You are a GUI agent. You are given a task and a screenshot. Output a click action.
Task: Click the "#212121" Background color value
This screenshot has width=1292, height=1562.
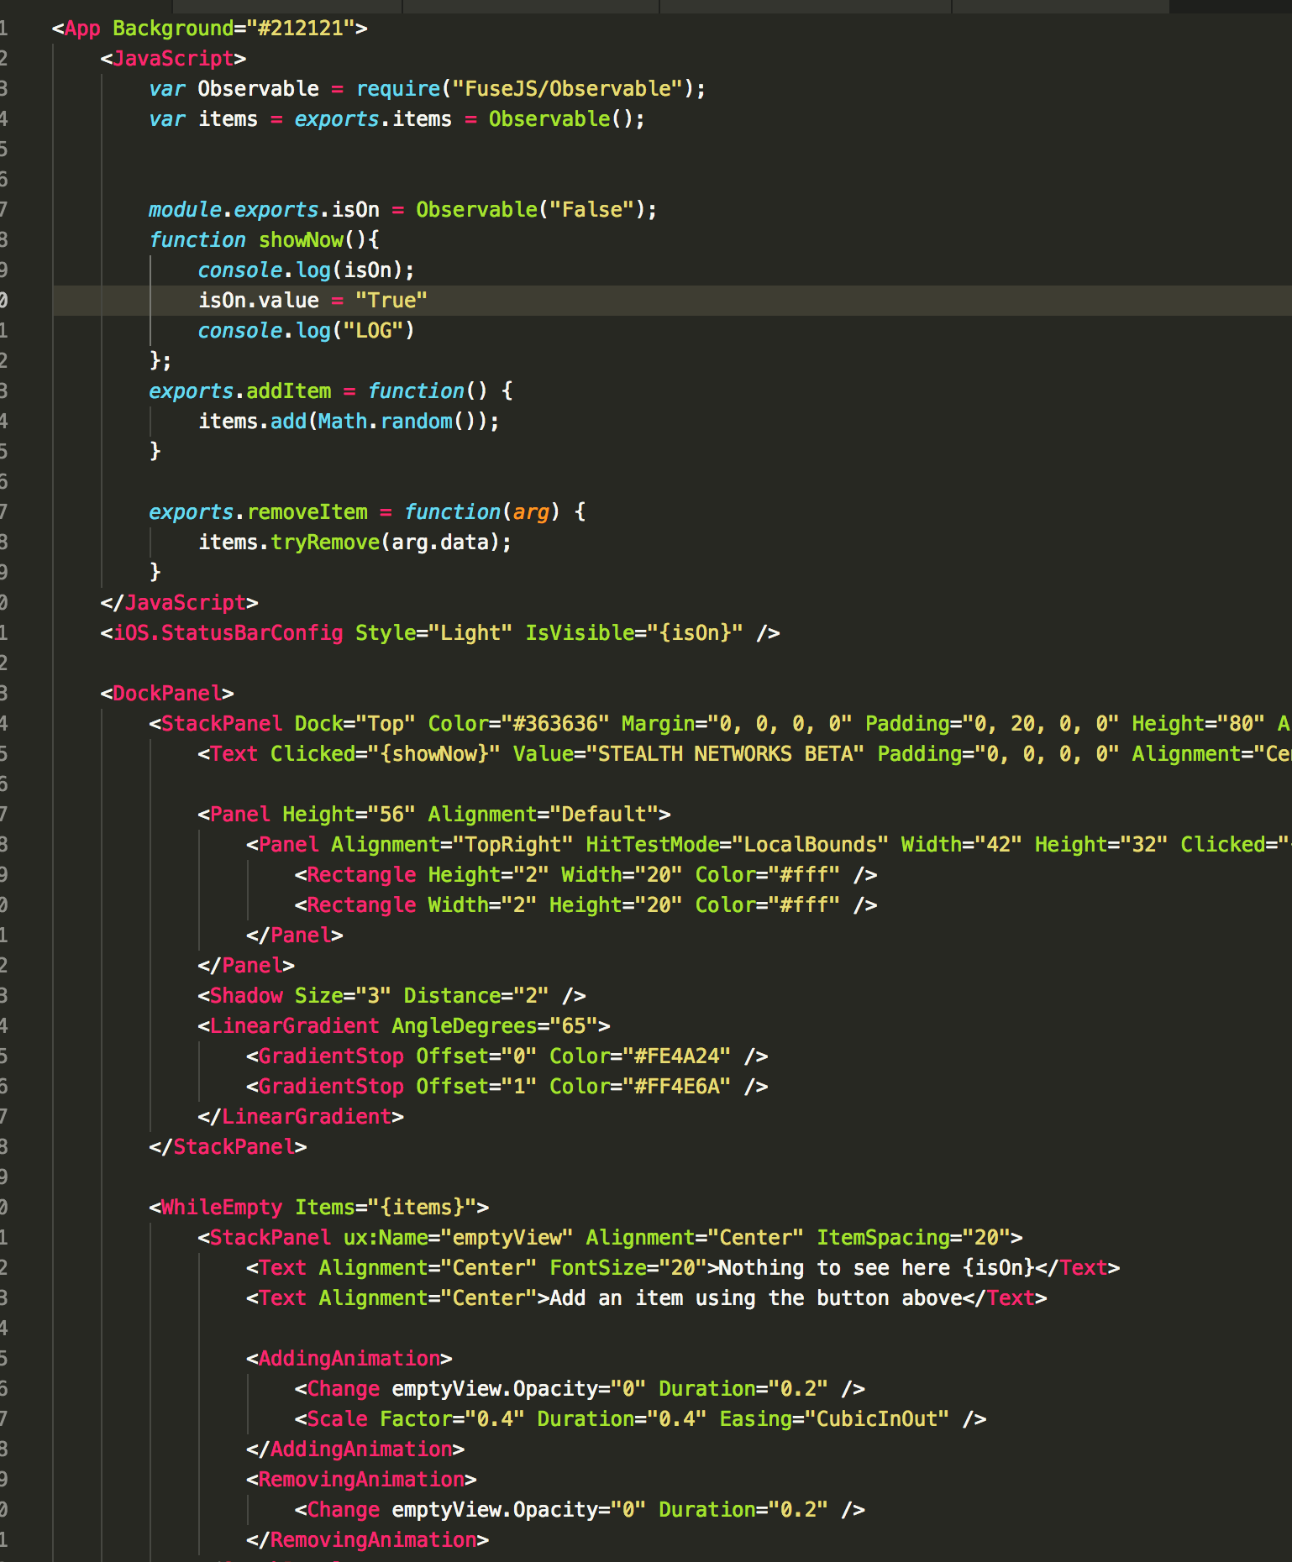tap(300, 29)
